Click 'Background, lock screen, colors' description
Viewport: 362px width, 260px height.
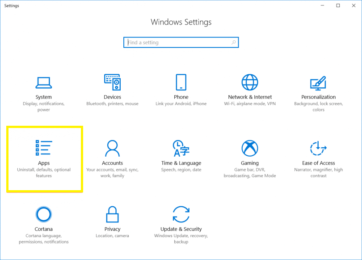pos(318,107)
